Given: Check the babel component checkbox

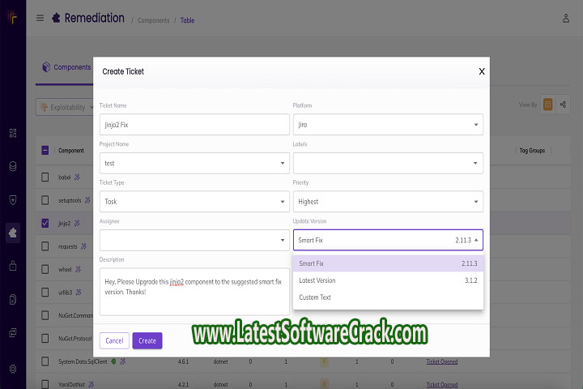Looking at the screenshot, I should 45,177.
